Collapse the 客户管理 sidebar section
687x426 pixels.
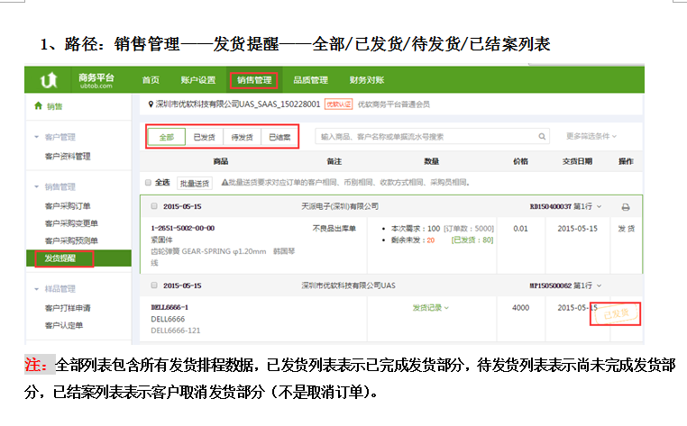37,137
